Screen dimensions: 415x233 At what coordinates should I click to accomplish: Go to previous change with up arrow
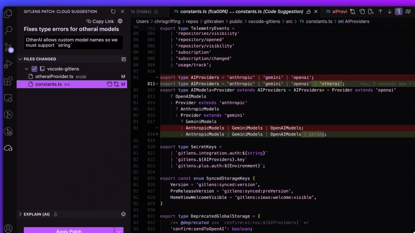380,11
